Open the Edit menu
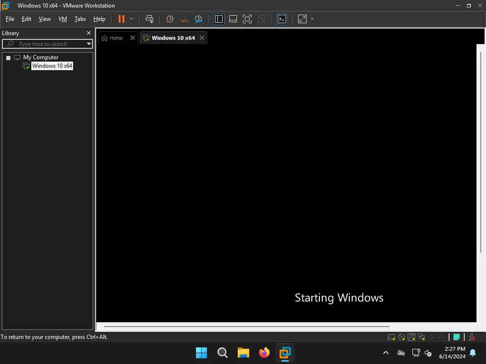486x364 pixels. point(27,19)
